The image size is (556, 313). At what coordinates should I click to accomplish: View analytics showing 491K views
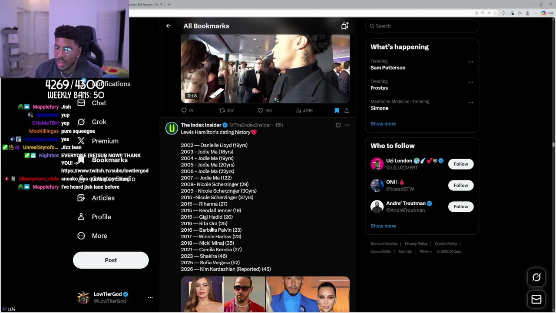(x=304, y=110)
